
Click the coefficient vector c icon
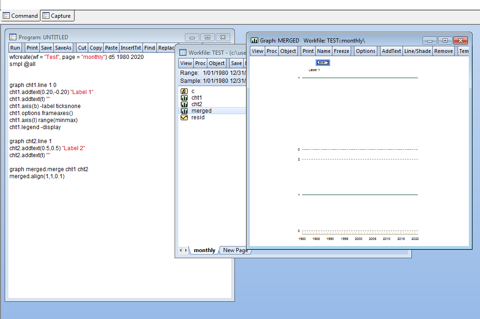pyautogui.click(x=184, y=91)
